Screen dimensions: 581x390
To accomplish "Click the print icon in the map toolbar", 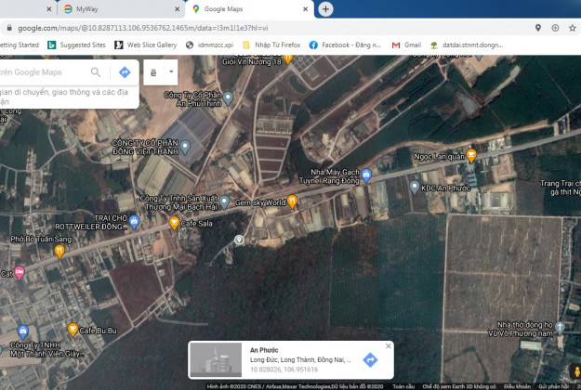I will (x=153, y=72).
